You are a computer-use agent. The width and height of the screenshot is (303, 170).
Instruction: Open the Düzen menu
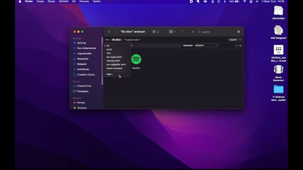[51, 1]
